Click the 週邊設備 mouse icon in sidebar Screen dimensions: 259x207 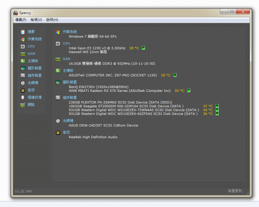[23, 97]
